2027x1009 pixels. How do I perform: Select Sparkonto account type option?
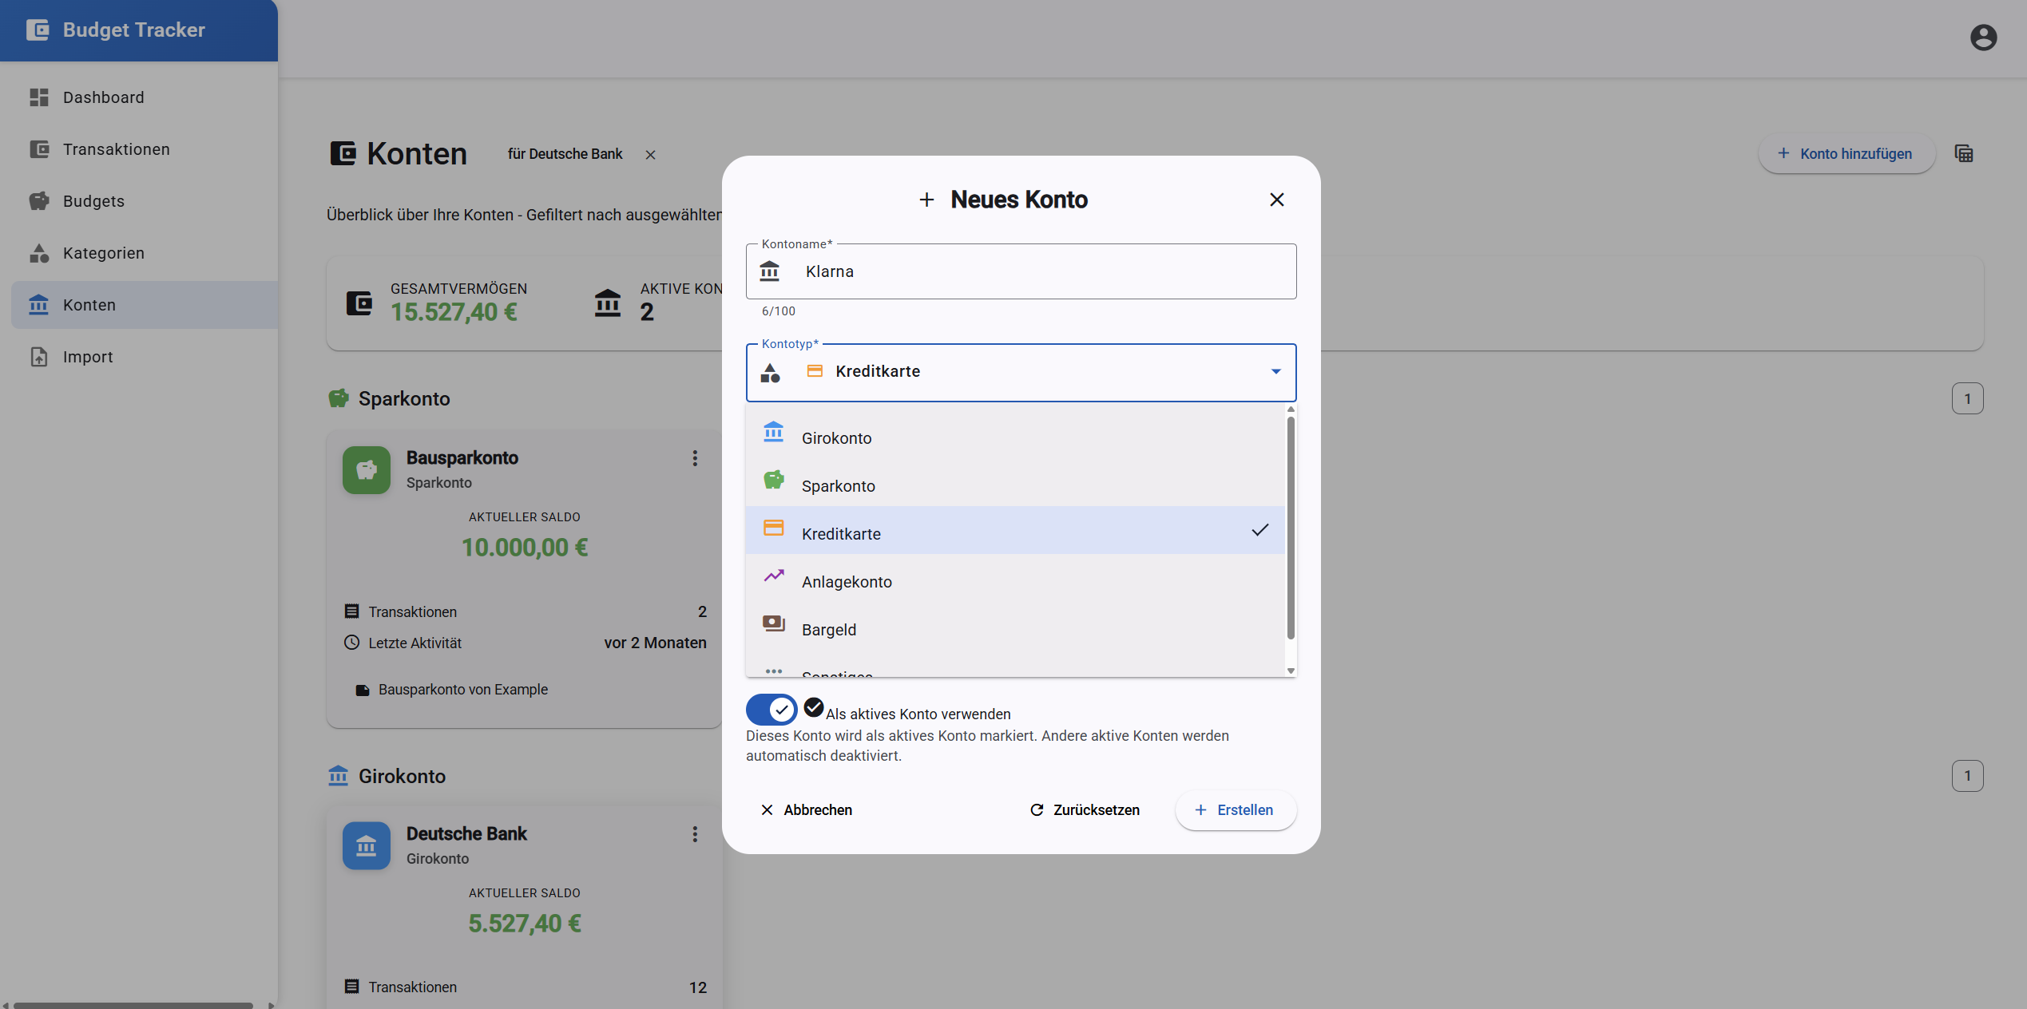click(x=1015, y=482)
